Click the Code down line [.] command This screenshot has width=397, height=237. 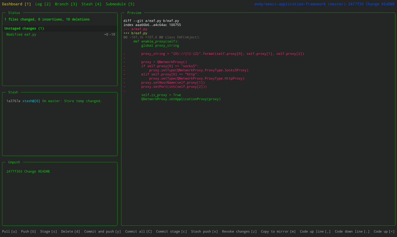point(352,231)
